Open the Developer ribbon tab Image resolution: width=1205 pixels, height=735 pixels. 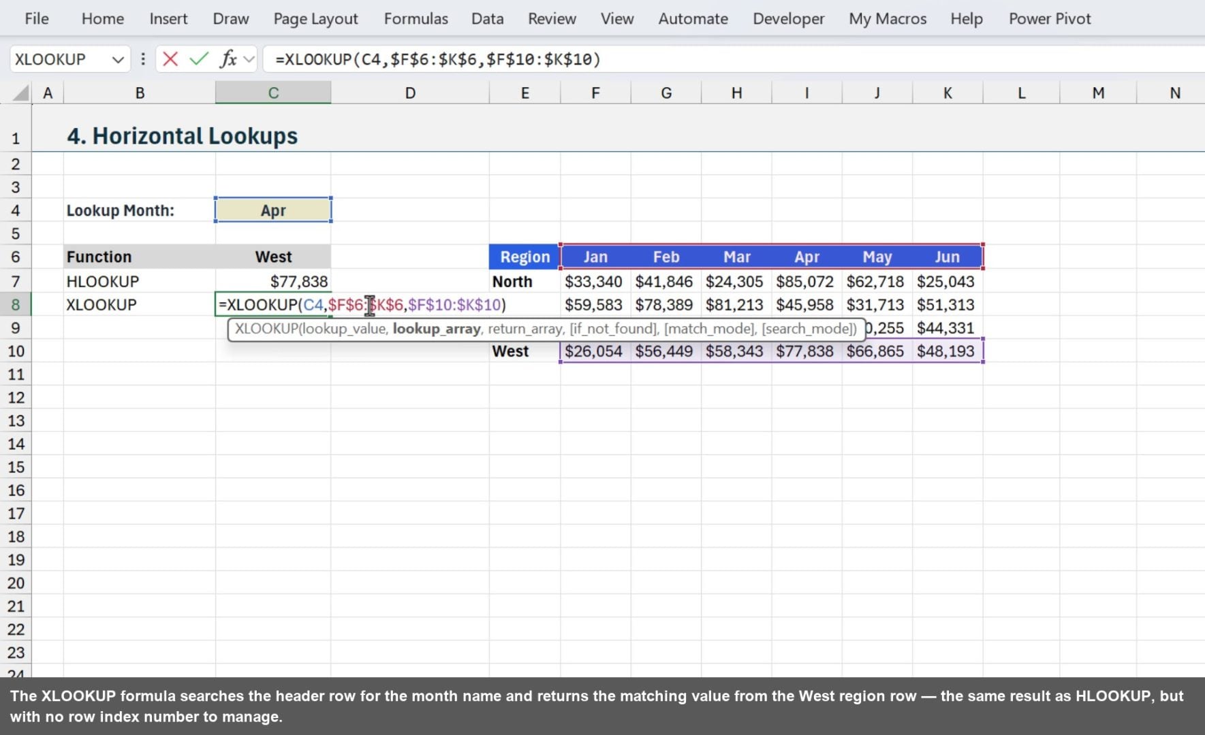click(787, 18)
